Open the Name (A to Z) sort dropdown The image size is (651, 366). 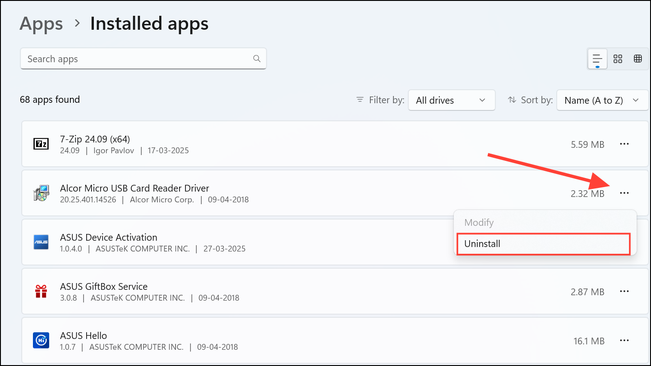pos(602,100)
